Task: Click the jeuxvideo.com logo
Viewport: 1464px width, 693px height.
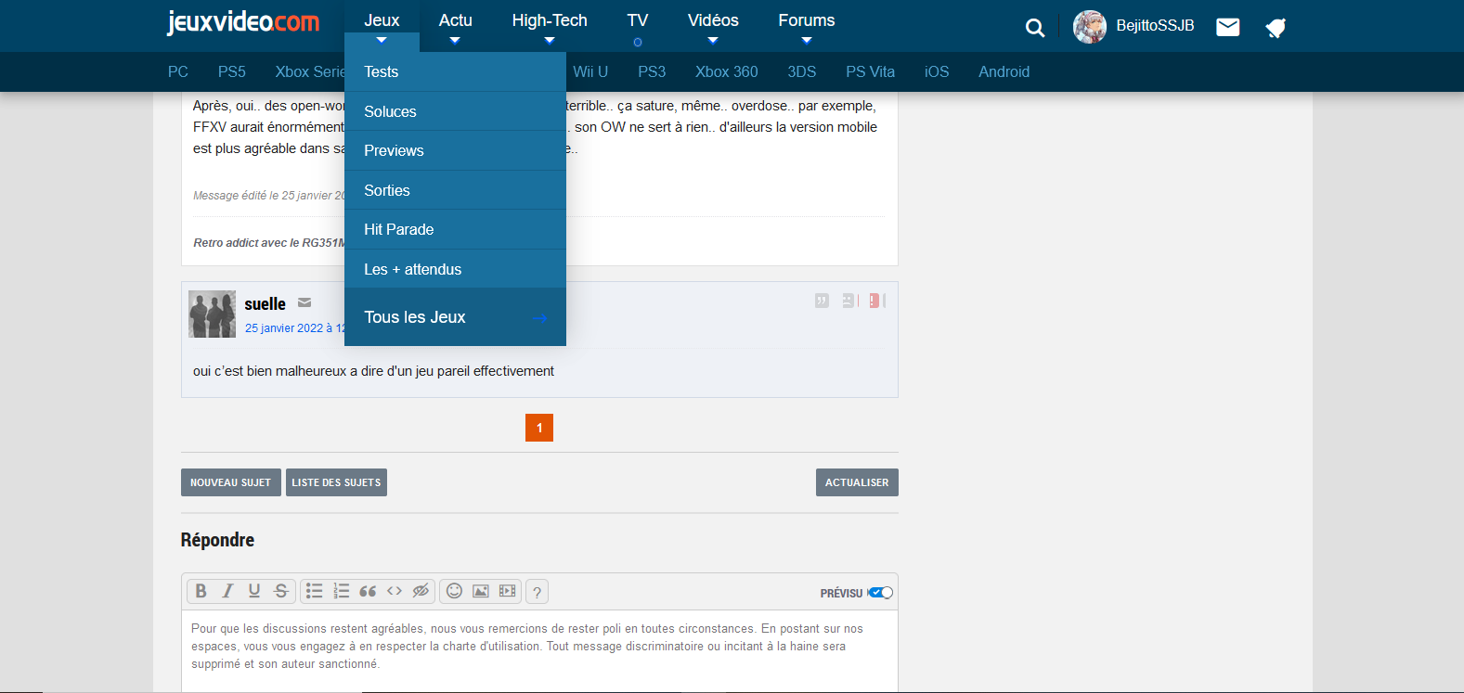Action: [x=242, y=21]
